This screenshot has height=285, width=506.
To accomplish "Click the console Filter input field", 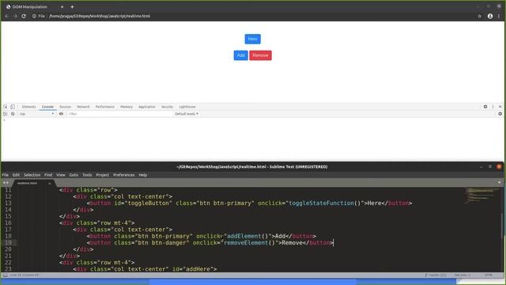I will point(119,114).
